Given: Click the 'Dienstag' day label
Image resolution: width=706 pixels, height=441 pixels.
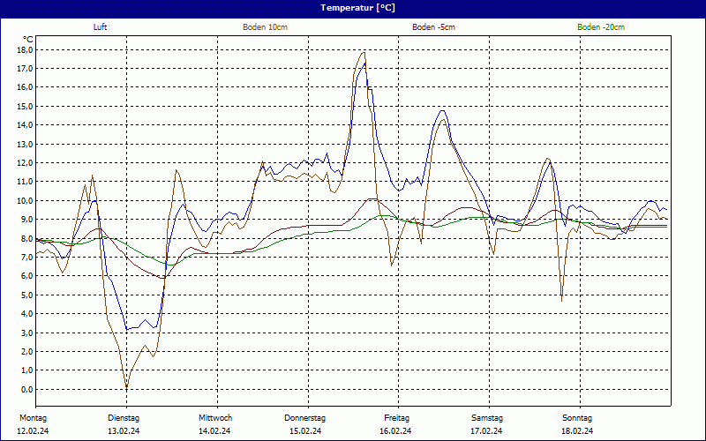Looking at the screenshot, I should click(124, 418).
